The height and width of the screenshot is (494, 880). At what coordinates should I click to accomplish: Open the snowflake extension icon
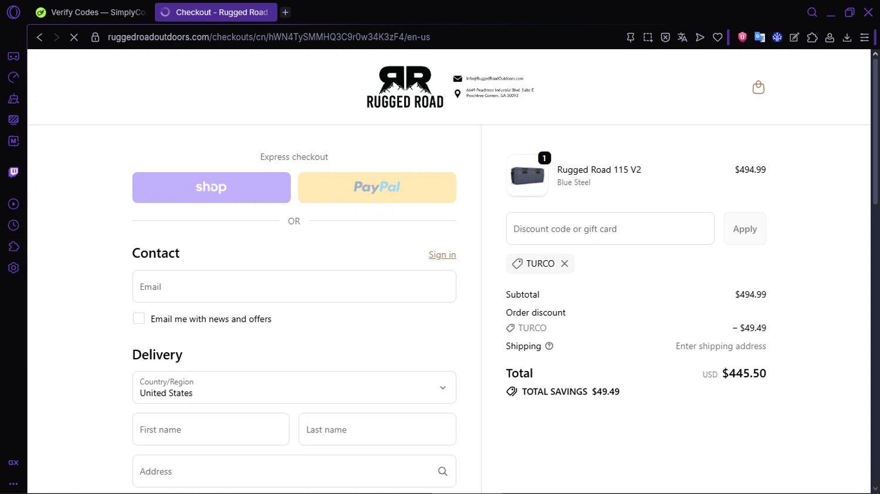click(x=777, y=37)
